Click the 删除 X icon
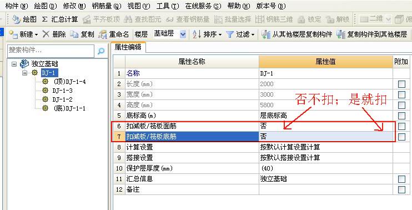The width and height of the screenshot is (412, 210). 46,34
